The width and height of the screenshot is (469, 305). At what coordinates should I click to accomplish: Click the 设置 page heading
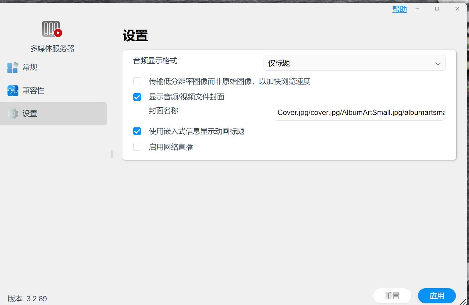[x=135, y=36]
